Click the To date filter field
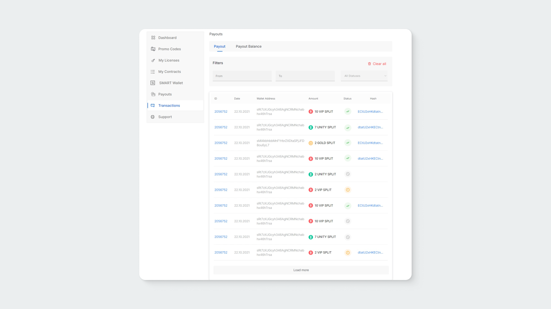This screenshot has width=551, height=309. click(x=305, y=76)
